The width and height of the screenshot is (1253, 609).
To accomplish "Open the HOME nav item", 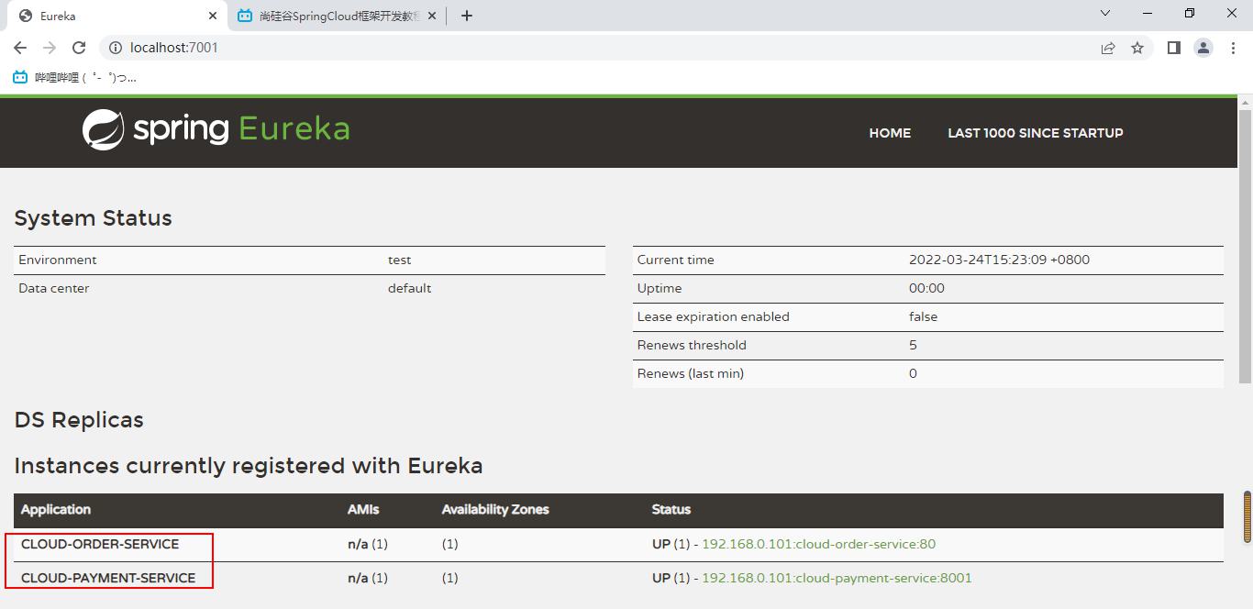I will pos(890,133).
